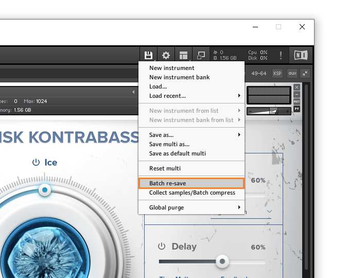Click the volume minus button

pyautogui.click(x=251, y=111)
